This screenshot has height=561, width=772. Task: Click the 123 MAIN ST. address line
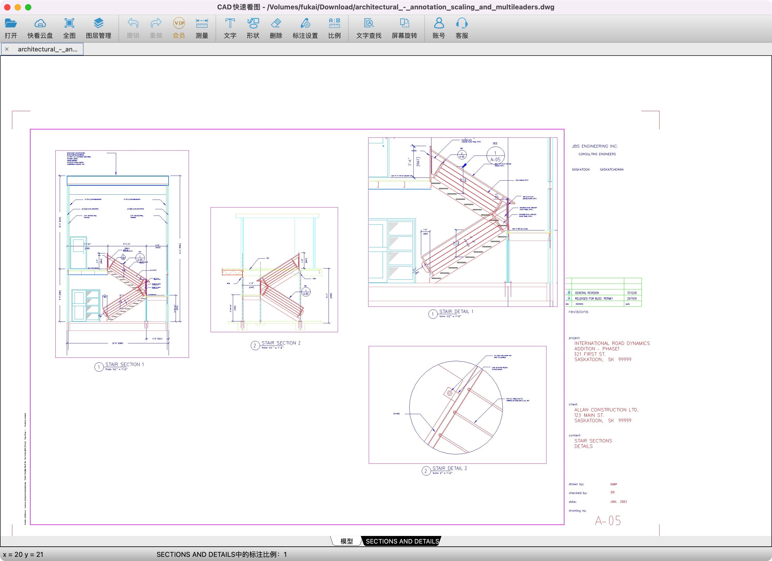(589, 415)
